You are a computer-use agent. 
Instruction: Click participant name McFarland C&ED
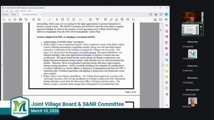tap(193, 90)
